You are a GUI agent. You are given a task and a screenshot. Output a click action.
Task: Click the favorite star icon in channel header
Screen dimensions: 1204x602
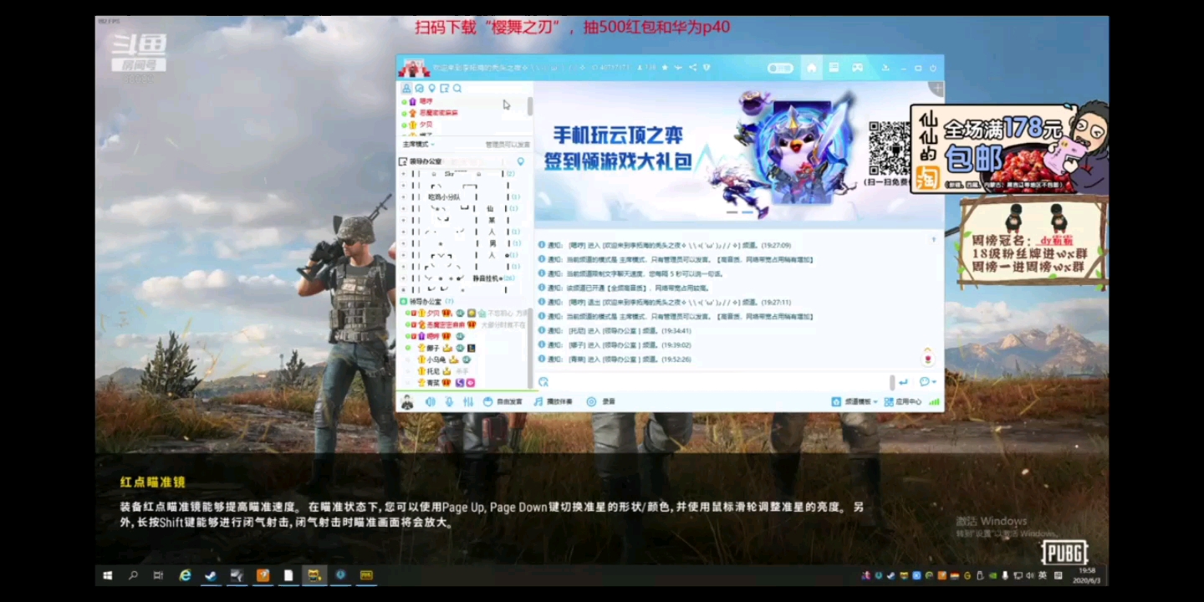click(x=665, y=67)
